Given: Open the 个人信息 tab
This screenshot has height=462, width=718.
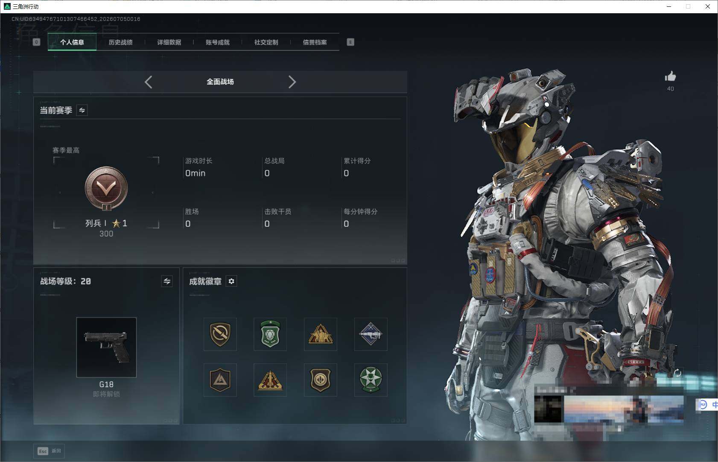Looking at the screenshot, I should (72, 42).
